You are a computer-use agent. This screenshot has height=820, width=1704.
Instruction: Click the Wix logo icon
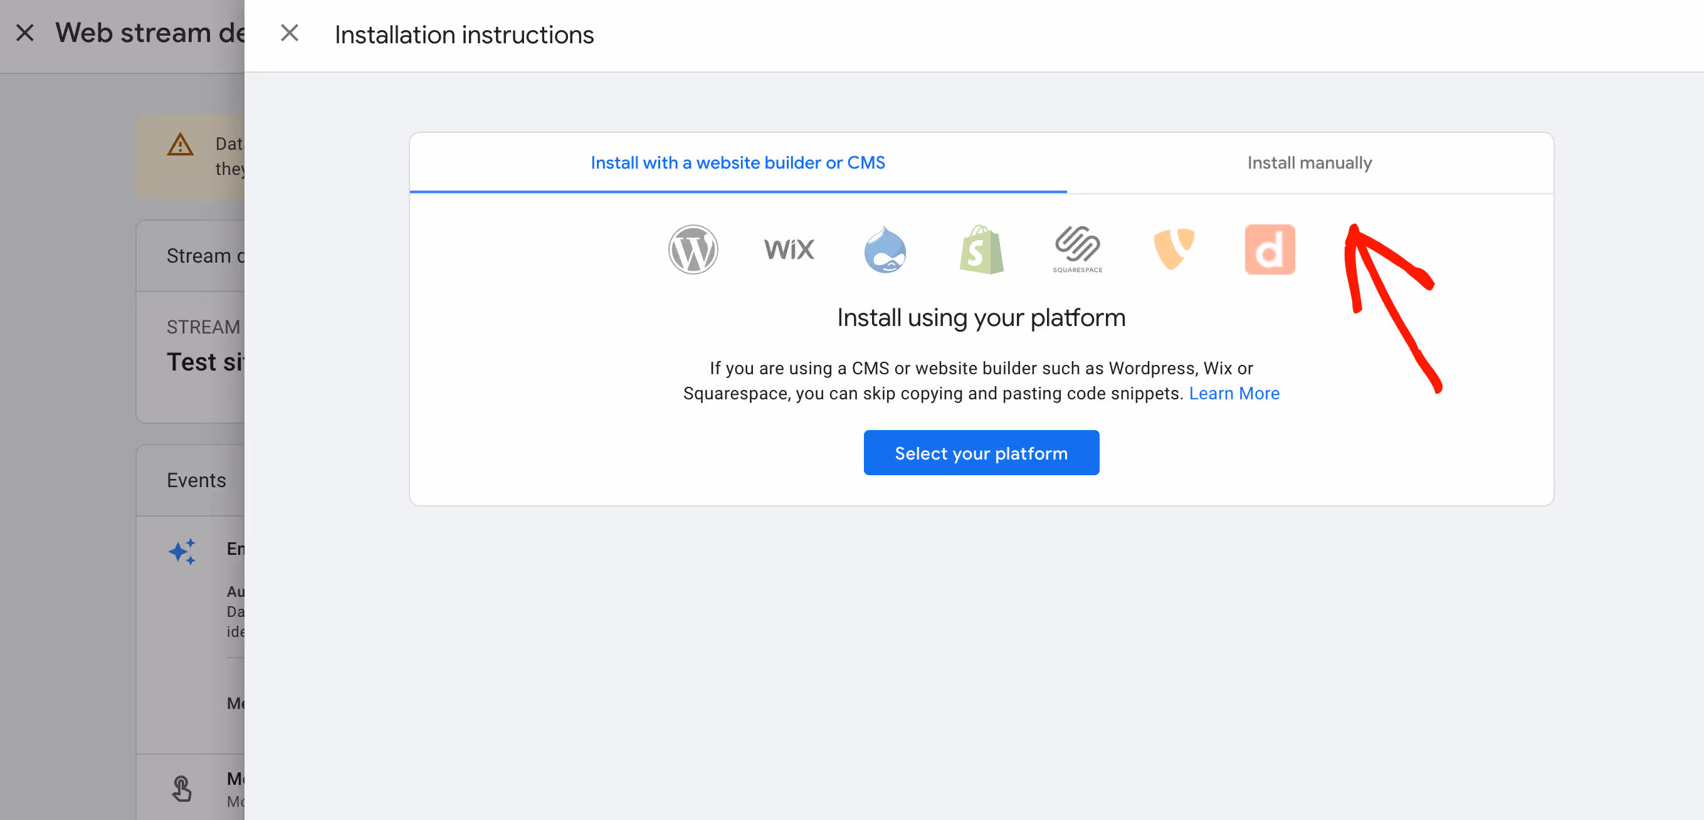tap(789, 250)
